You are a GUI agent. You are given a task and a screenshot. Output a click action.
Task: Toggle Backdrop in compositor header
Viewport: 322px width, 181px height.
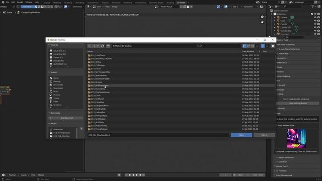[x=27, y=7]
